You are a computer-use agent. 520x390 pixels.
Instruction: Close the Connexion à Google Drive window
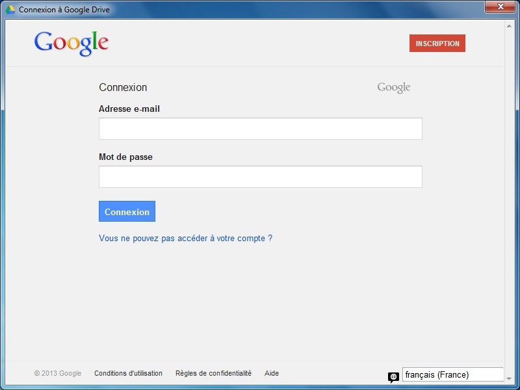pyautogui.click(x=500, y=6)
